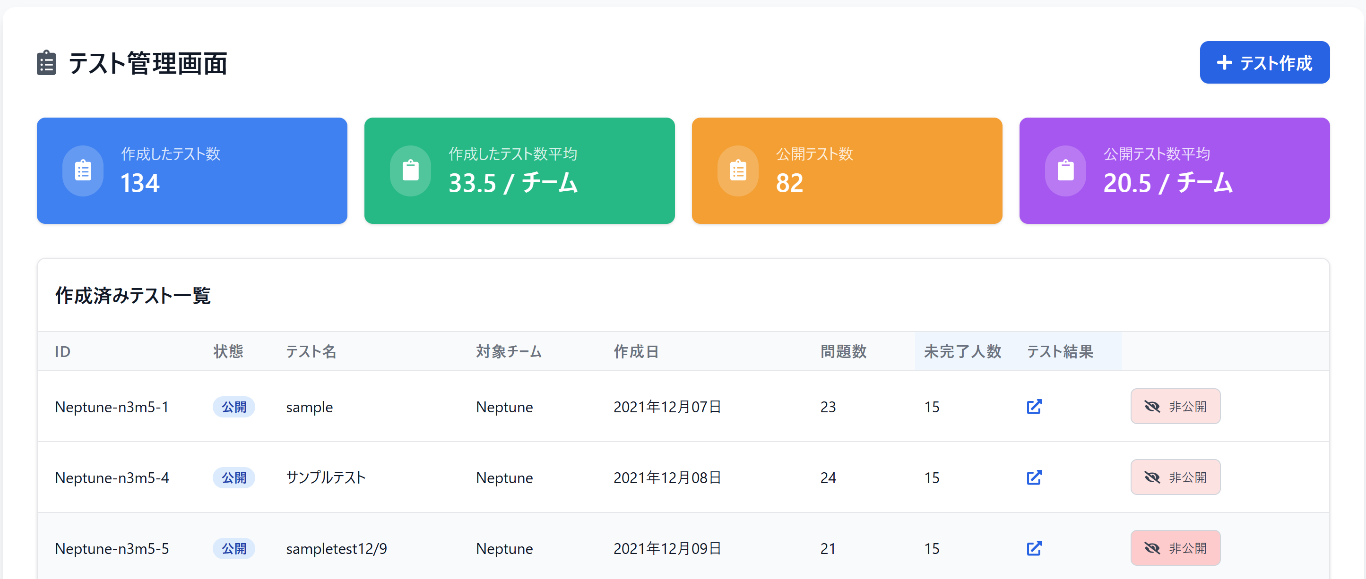1366x579 pixels.
Task: Click the 20.5 / チーム value
Action: pyautogui.click(x=1168, y=183)
